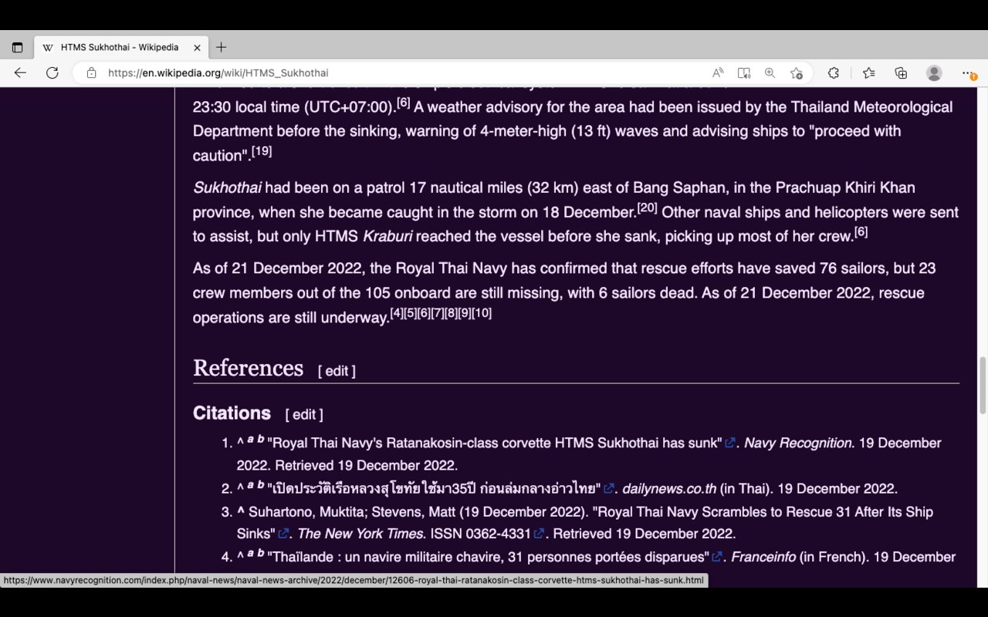View site information lock icon

[x=91, y=72]
